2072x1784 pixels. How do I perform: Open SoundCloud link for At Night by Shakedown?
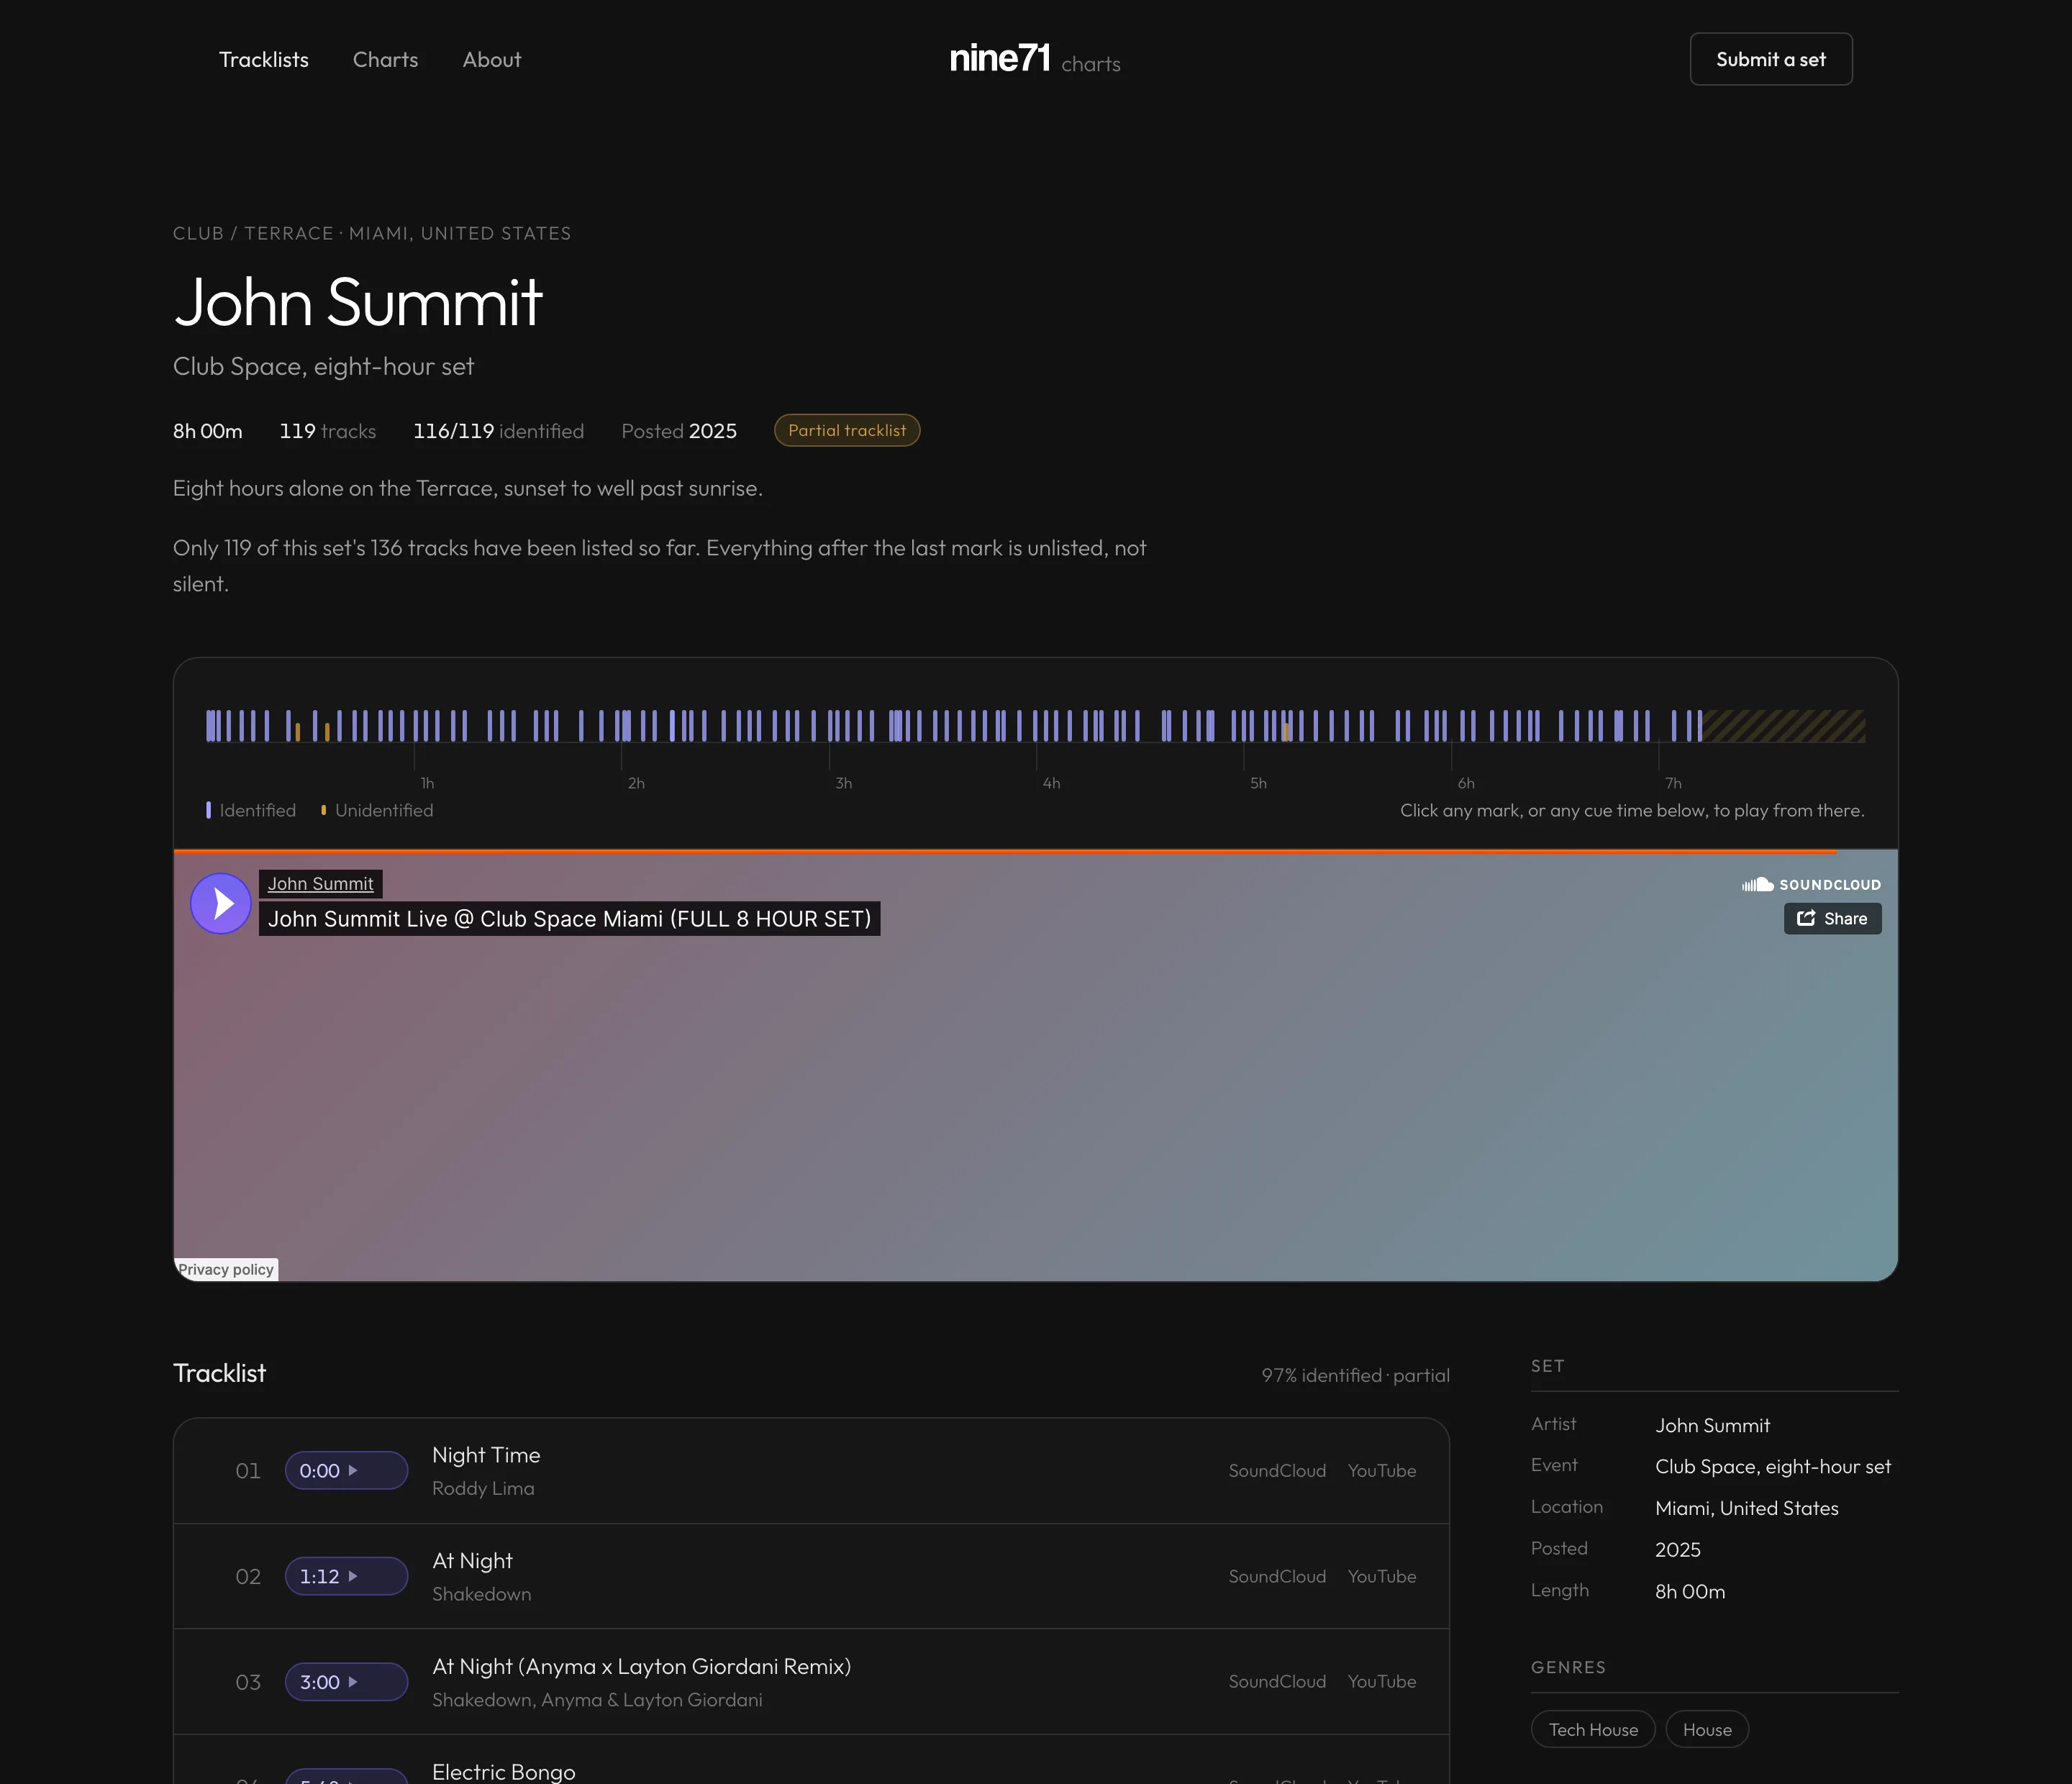1277,1577
